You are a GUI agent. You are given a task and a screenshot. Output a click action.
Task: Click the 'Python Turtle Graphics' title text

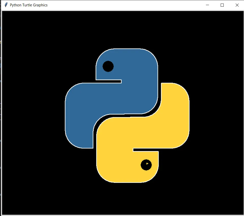29,5
